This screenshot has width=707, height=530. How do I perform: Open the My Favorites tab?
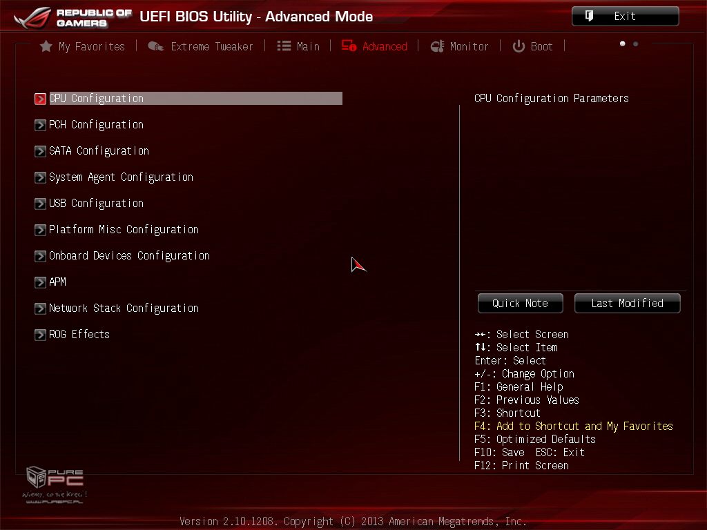point(82,46)
